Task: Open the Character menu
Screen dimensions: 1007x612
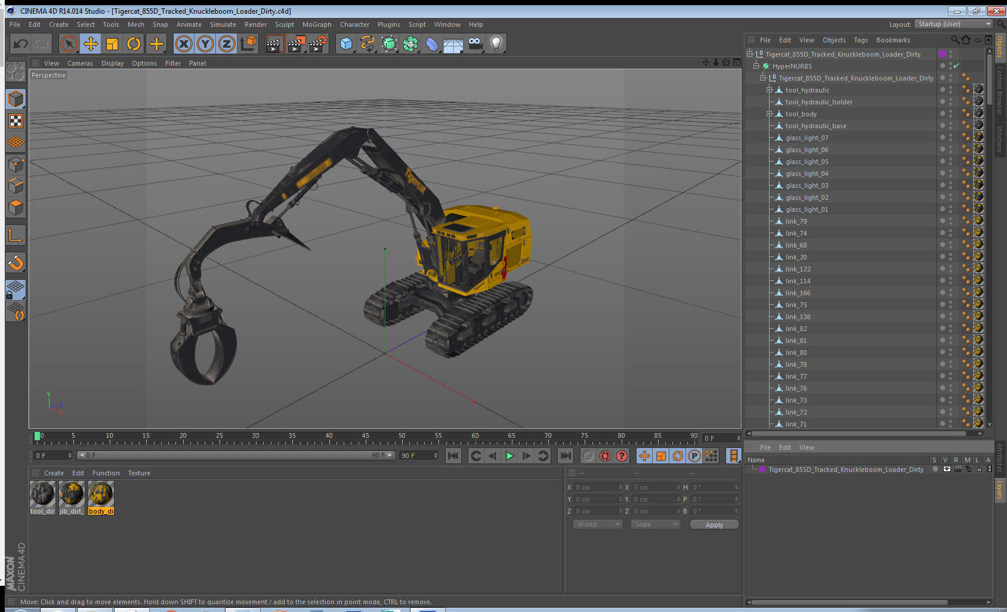Action: click(x=354, y=24)
